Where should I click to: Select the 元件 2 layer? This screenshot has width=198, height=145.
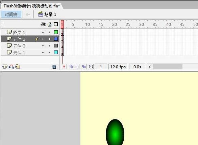[x=30, y=46]
